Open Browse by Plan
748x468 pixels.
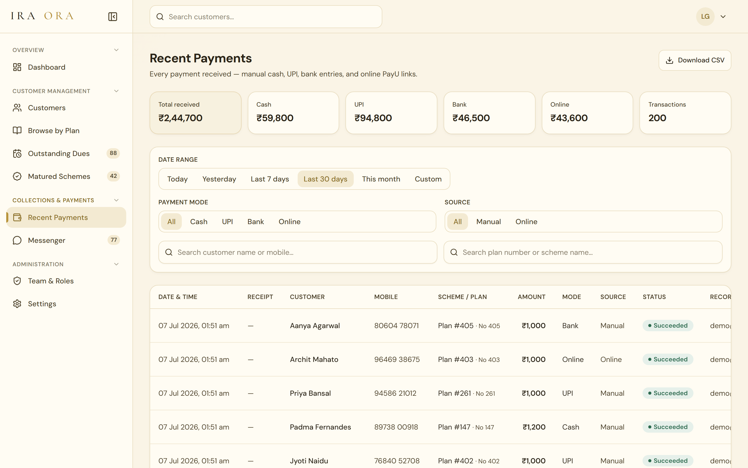pyautogui.click(x=66, y=131)
